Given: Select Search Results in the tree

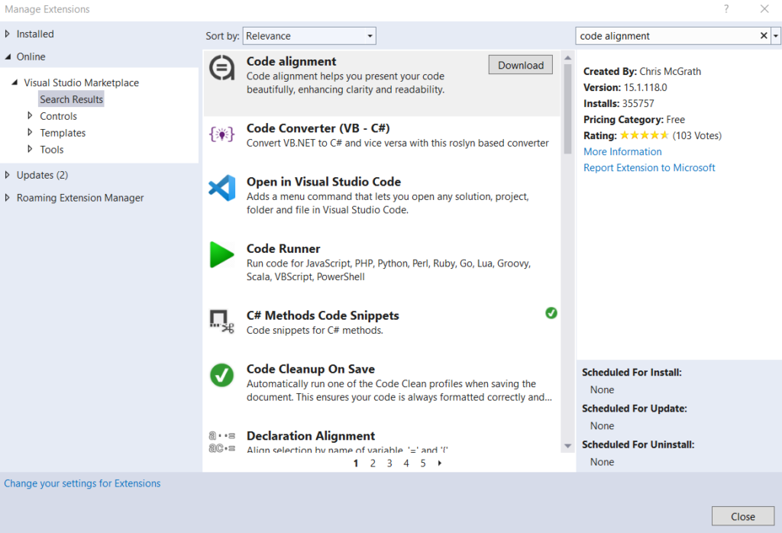Looking at the screenshot, I should coord(71,99).
